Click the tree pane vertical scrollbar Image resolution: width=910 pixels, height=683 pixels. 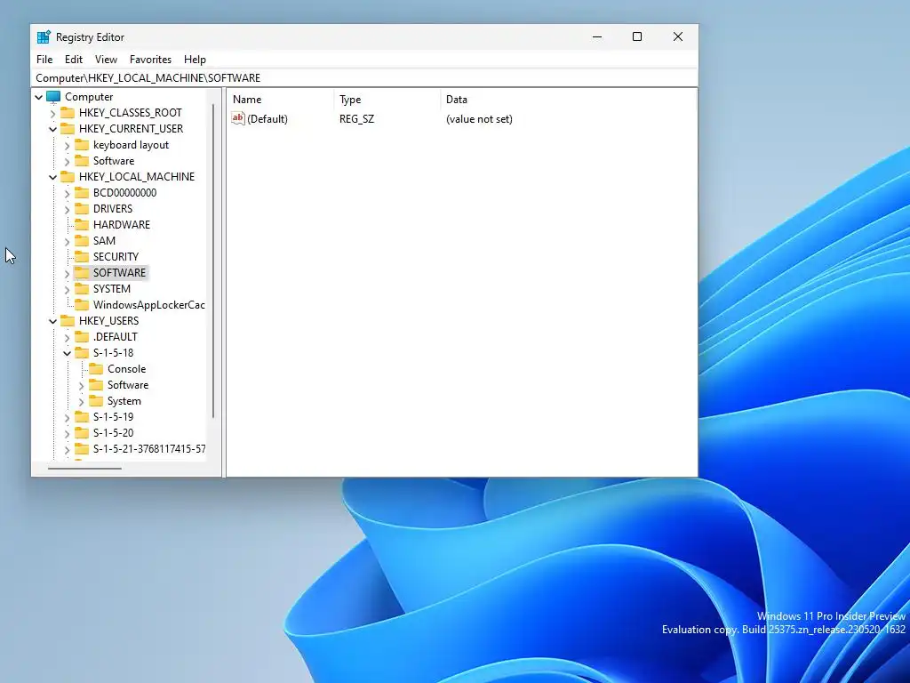click(213, 261)
